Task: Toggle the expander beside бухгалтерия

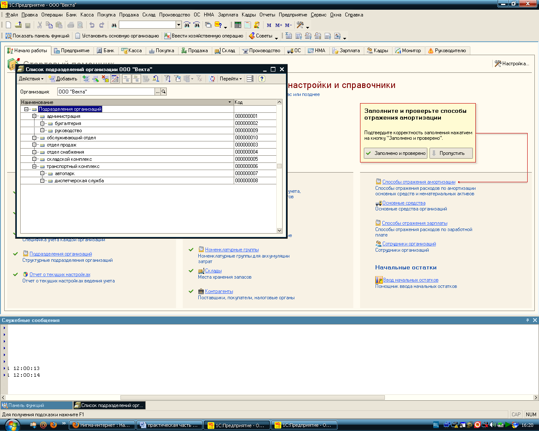Action: pos(42,123)
